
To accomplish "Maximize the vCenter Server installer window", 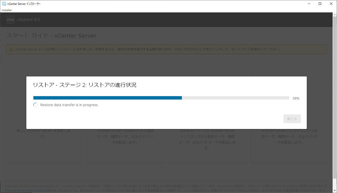I will [320, 4].
